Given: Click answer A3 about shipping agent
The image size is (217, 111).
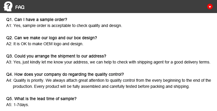Looking at the screenshot, I should click(x=108, y=62).
